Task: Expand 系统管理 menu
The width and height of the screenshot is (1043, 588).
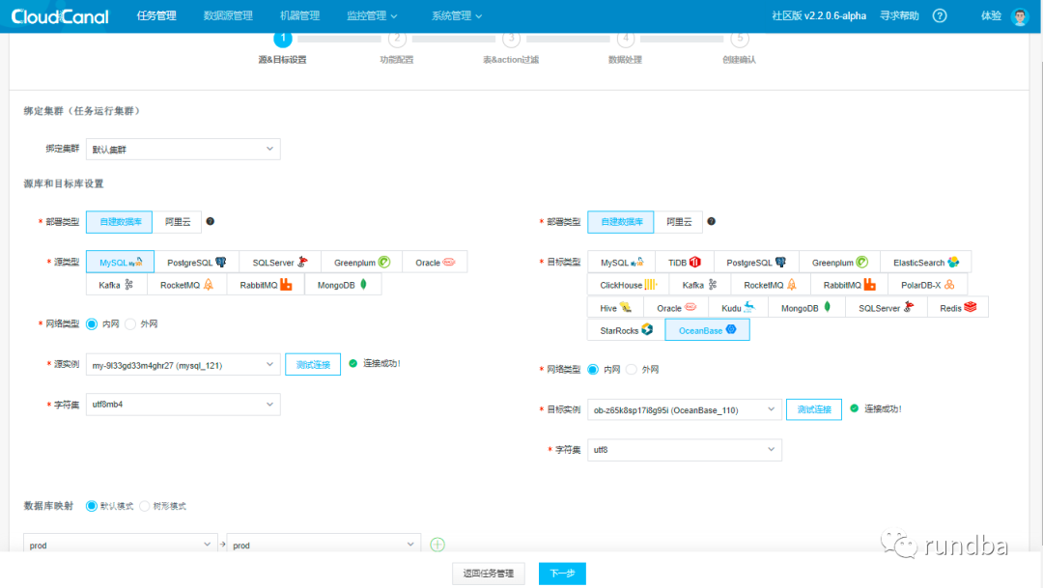Action: point(456,15)
